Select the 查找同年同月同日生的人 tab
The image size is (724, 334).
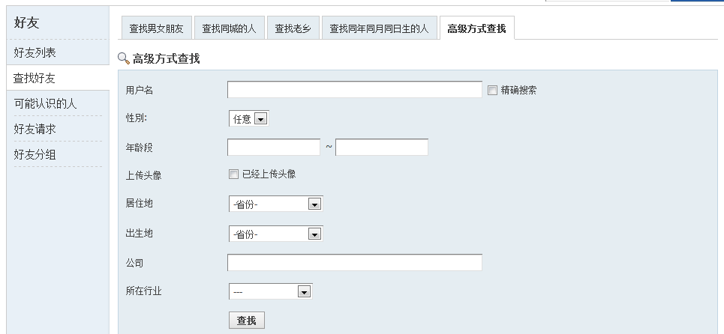(379, 29)
